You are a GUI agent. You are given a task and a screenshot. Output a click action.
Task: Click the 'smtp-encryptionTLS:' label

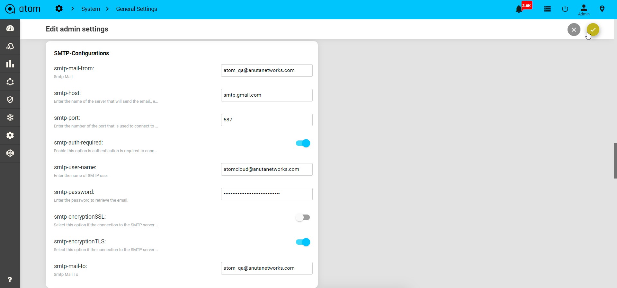[80, 241]
